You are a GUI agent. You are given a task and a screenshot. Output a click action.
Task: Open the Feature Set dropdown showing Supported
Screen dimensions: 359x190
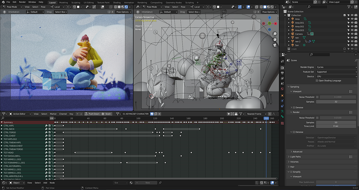coord(337,72)
